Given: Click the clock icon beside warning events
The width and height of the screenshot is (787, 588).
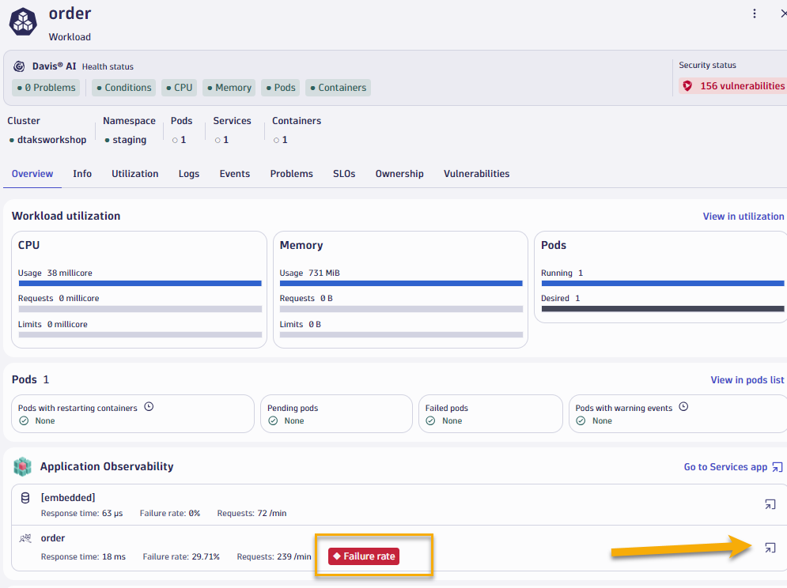Looking at the screenshot, I should [x=683, y=407].
